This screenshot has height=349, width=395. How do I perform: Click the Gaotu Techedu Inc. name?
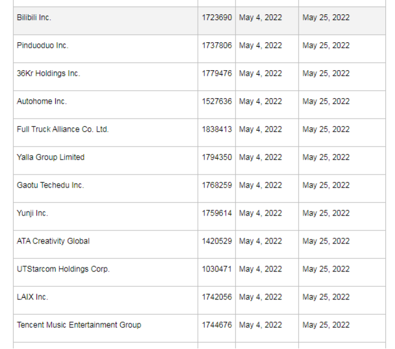[x=50, y=185]
